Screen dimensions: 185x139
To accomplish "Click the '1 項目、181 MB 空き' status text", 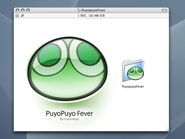I will tap(91, 16).
